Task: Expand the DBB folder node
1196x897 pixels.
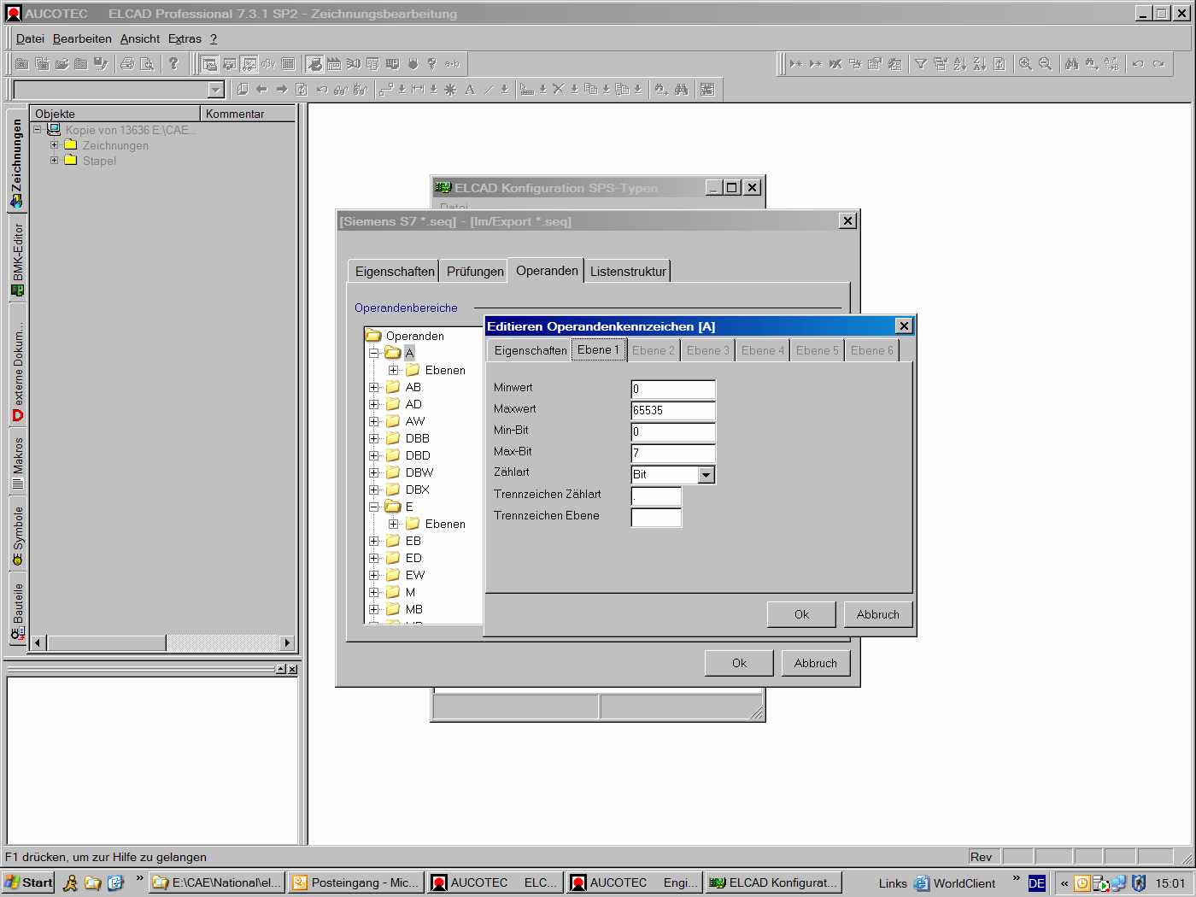Action: (x=373, y=438)
